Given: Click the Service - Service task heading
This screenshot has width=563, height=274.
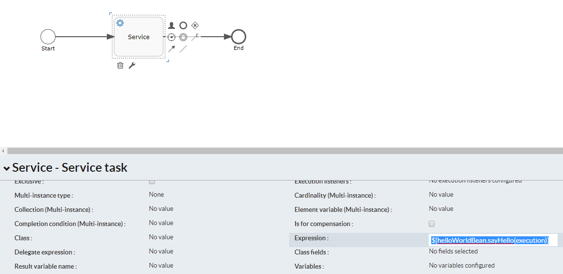Looking at the screenshot, I should coord(70,167).
